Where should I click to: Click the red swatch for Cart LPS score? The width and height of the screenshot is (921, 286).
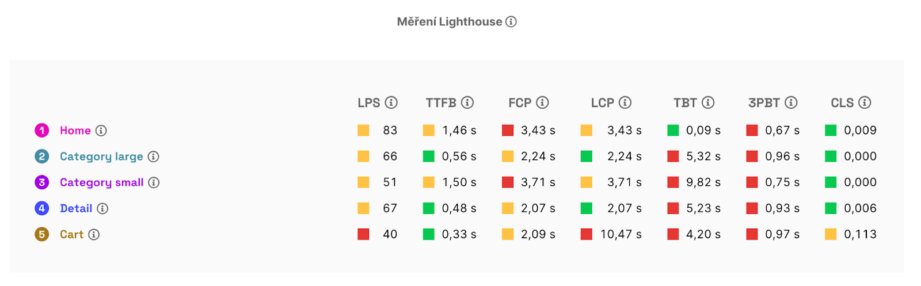pos(363,234)
